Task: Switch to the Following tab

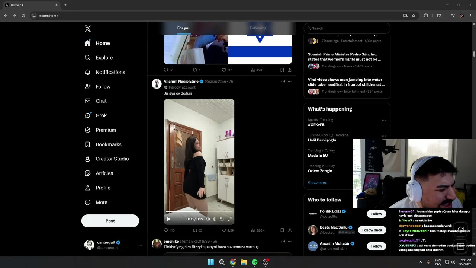Action: (258, 28)
